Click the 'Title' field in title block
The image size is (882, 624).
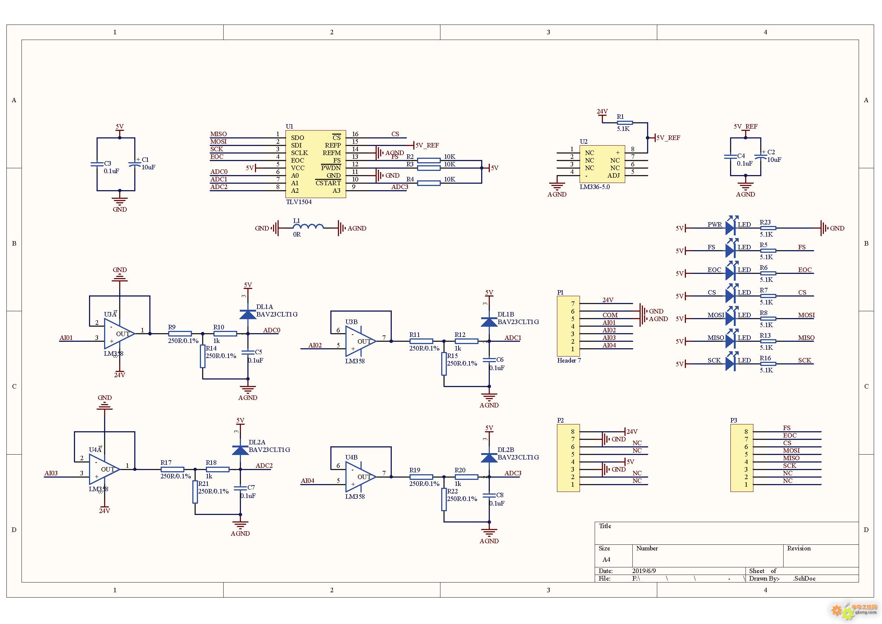tap(605, 526)
